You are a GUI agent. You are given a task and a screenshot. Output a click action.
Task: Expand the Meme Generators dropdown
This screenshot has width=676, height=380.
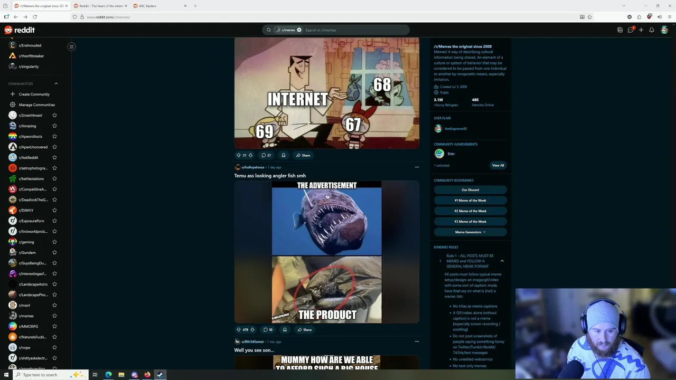pos(470,232)
